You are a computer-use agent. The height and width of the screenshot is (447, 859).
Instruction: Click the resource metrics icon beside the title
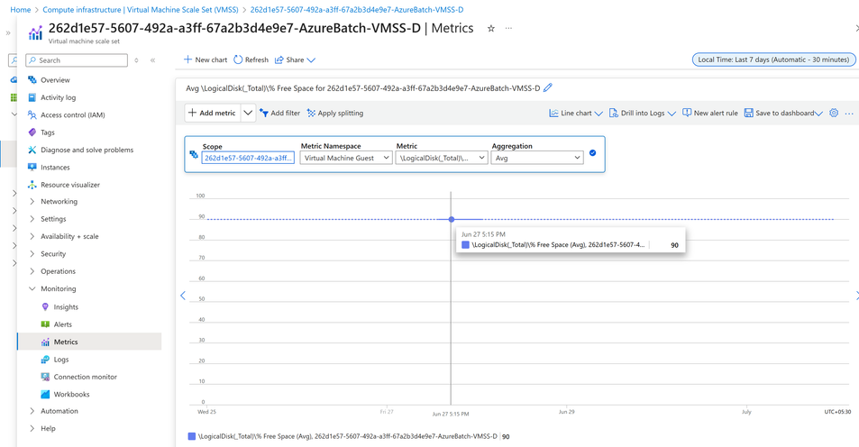tap(35, 32)
